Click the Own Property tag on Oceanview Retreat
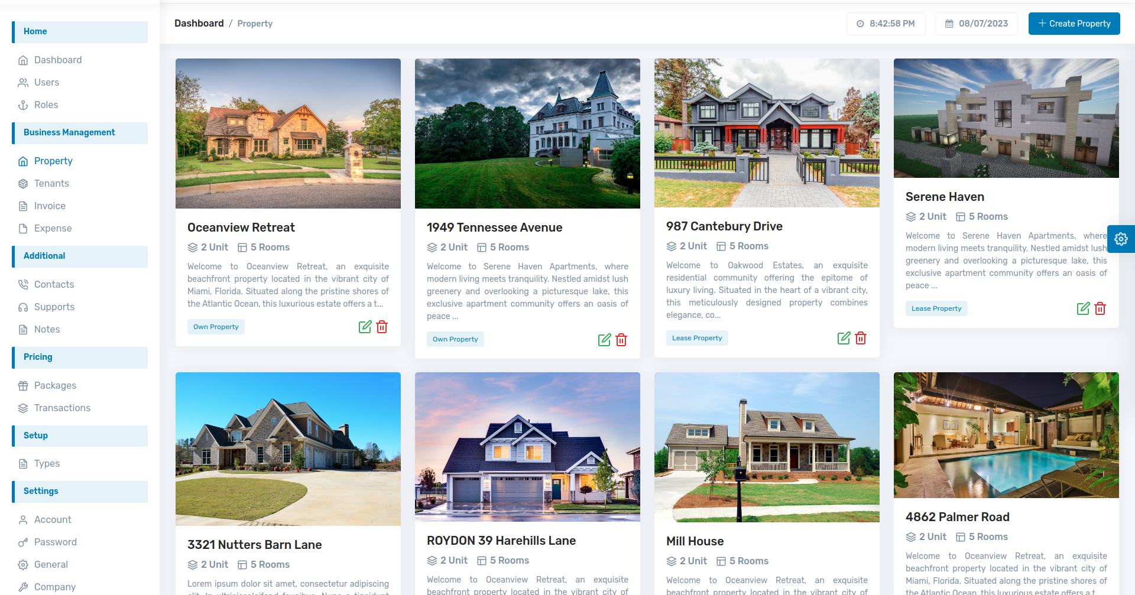Image resolution: width=1135 pixels, height=595 pixels. pyautogui.click(x=216, y=327)
